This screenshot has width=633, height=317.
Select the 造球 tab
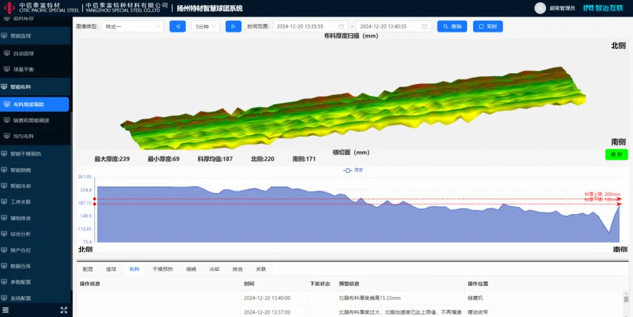tap(111, 269)
